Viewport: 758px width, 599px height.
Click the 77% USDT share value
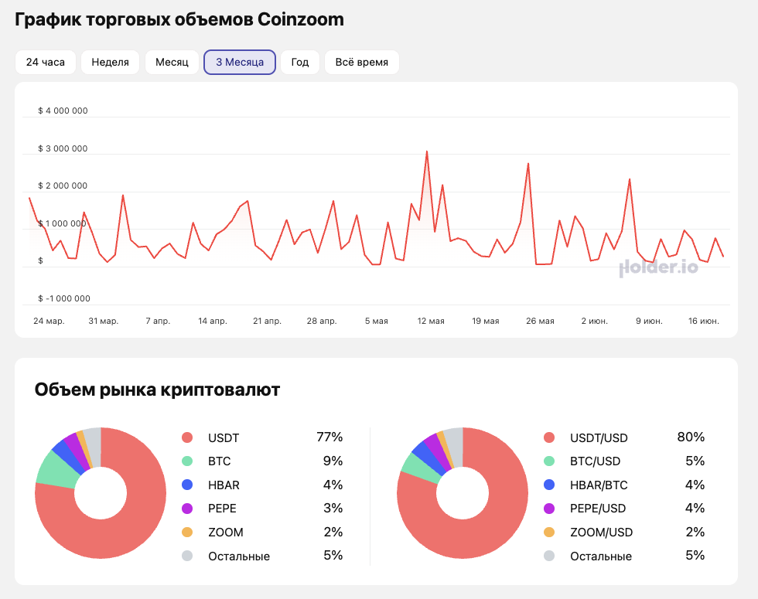[x=329, y=437]
